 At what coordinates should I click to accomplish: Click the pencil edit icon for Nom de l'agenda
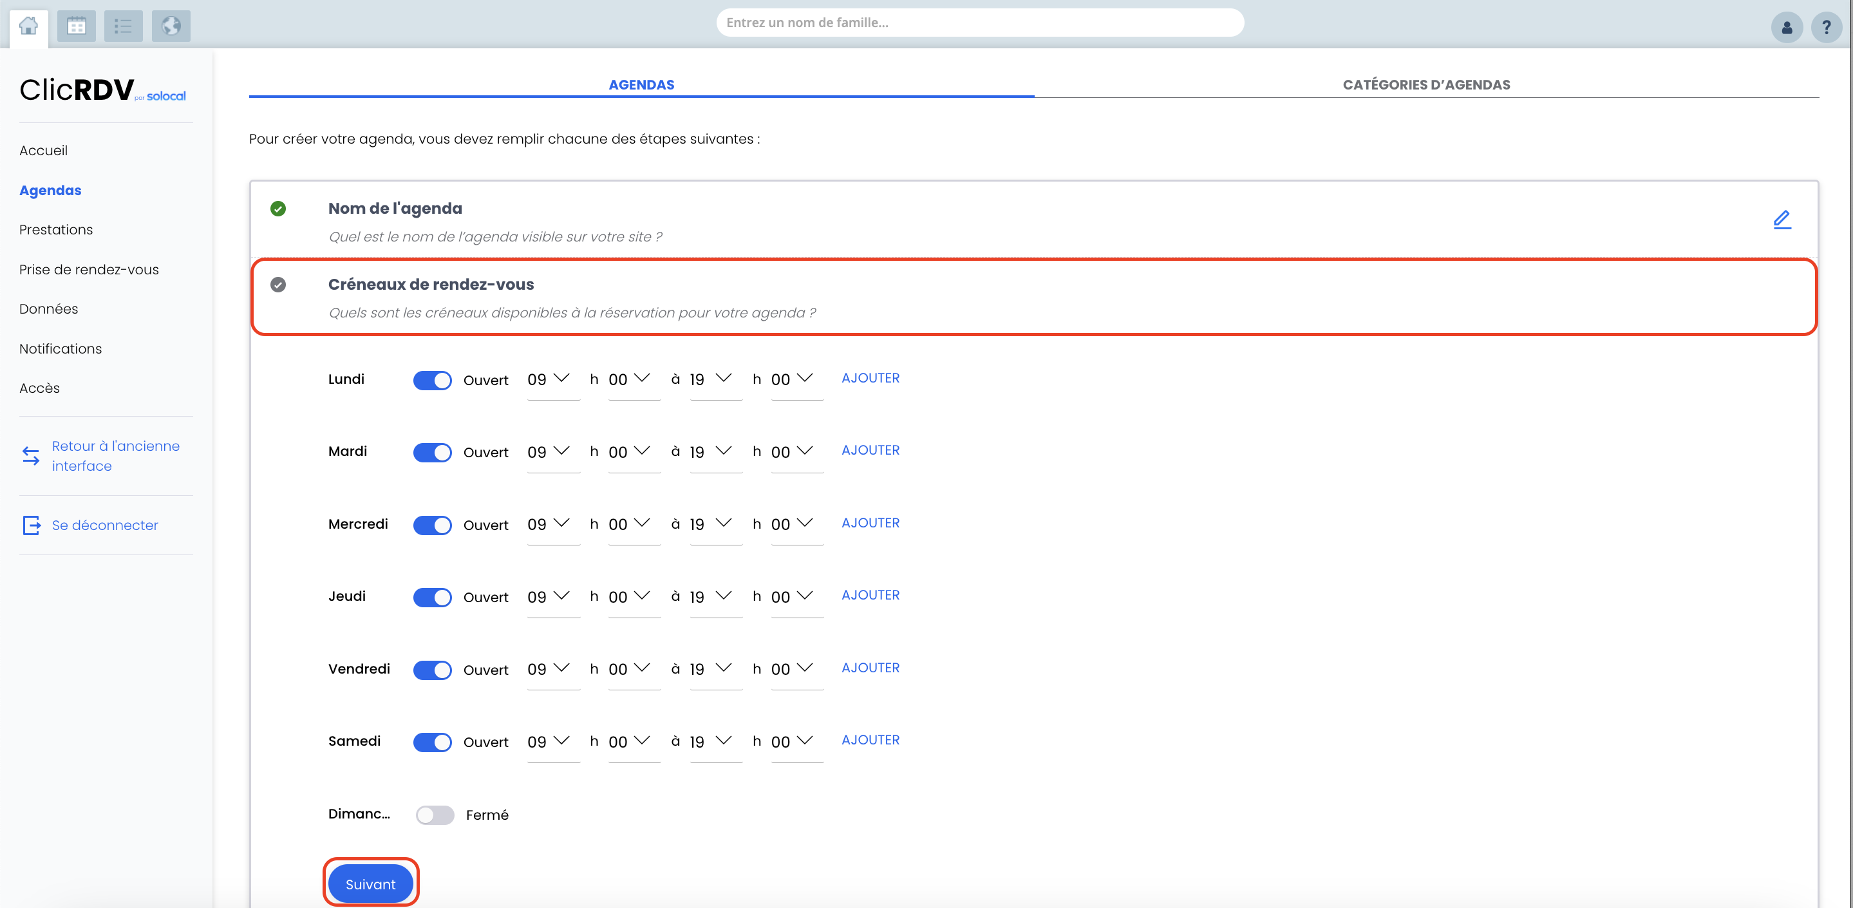tap(1782, 220)
